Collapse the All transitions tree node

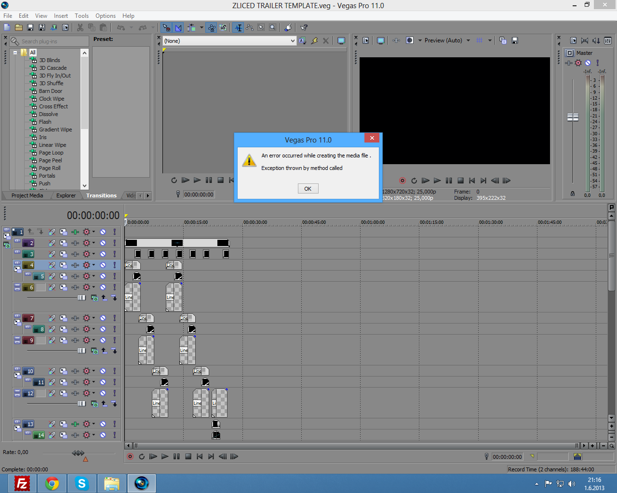tap(15, 52)
